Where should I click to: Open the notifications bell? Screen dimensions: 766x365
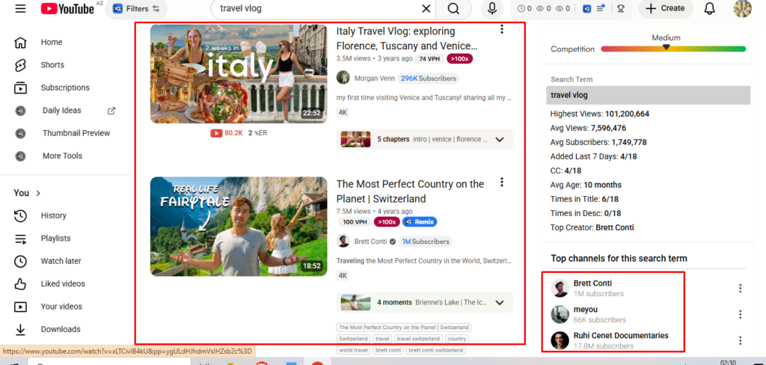pyautogui.click(x=710, y=9)
